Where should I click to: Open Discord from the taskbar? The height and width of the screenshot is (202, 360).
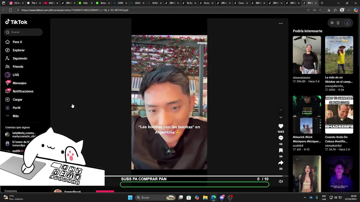click(x=222, y=198)
